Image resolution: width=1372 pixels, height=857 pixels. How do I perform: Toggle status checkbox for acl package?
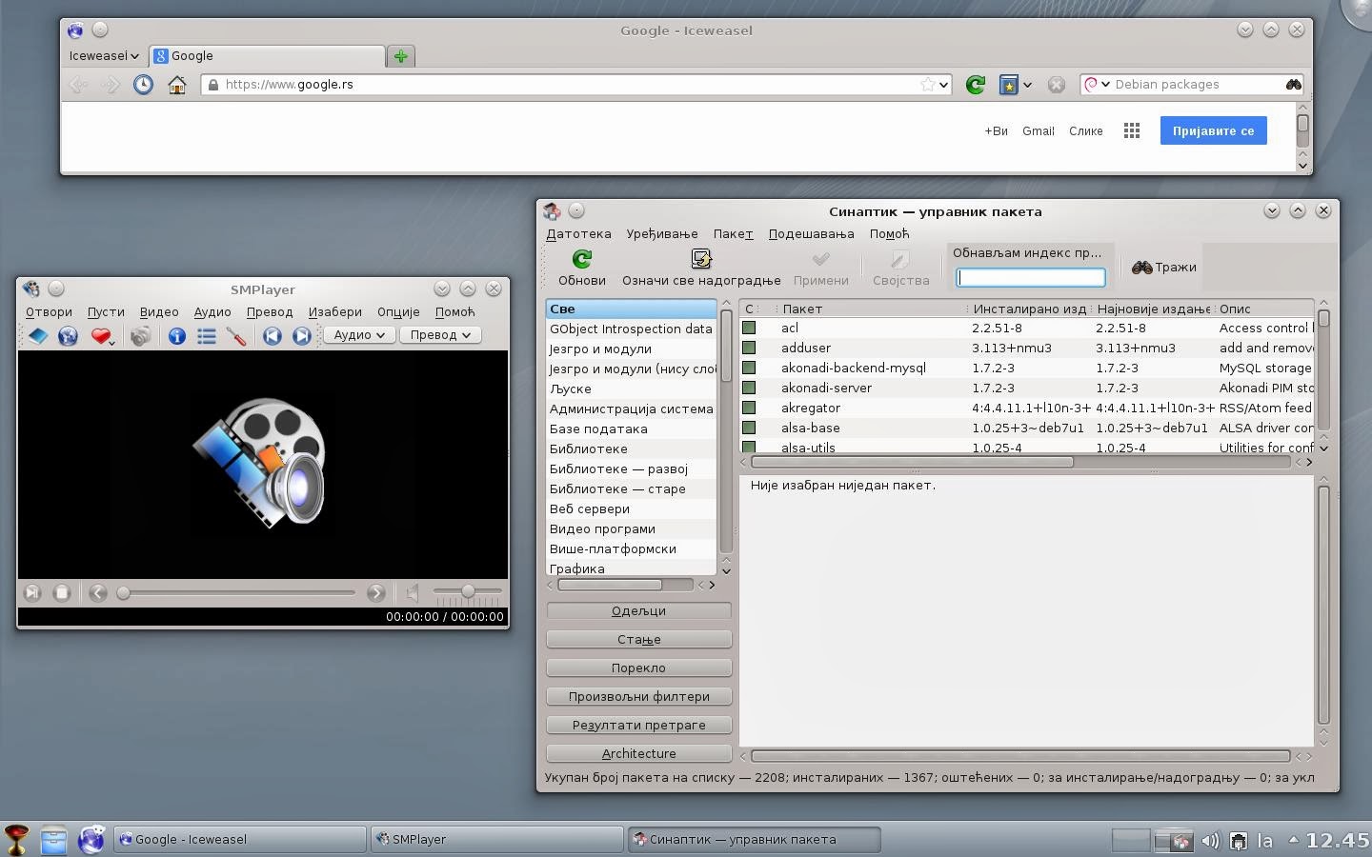749,328
